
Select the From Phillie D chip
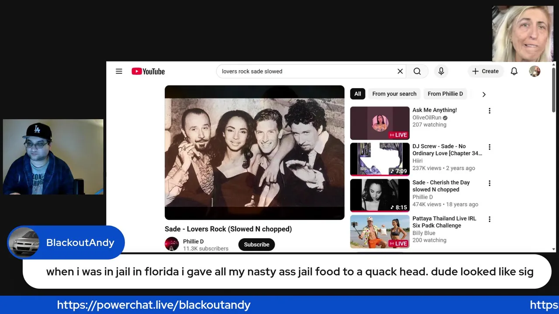(x=445, y=94)
